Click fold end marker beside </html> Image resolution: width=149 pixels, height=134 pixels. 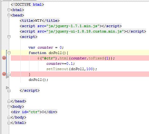pyautogui.click(x=9, y=123)
